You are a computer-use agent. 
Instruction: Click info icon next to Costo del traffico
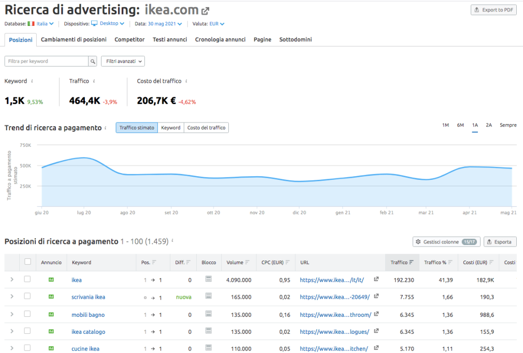coord(186,81)
